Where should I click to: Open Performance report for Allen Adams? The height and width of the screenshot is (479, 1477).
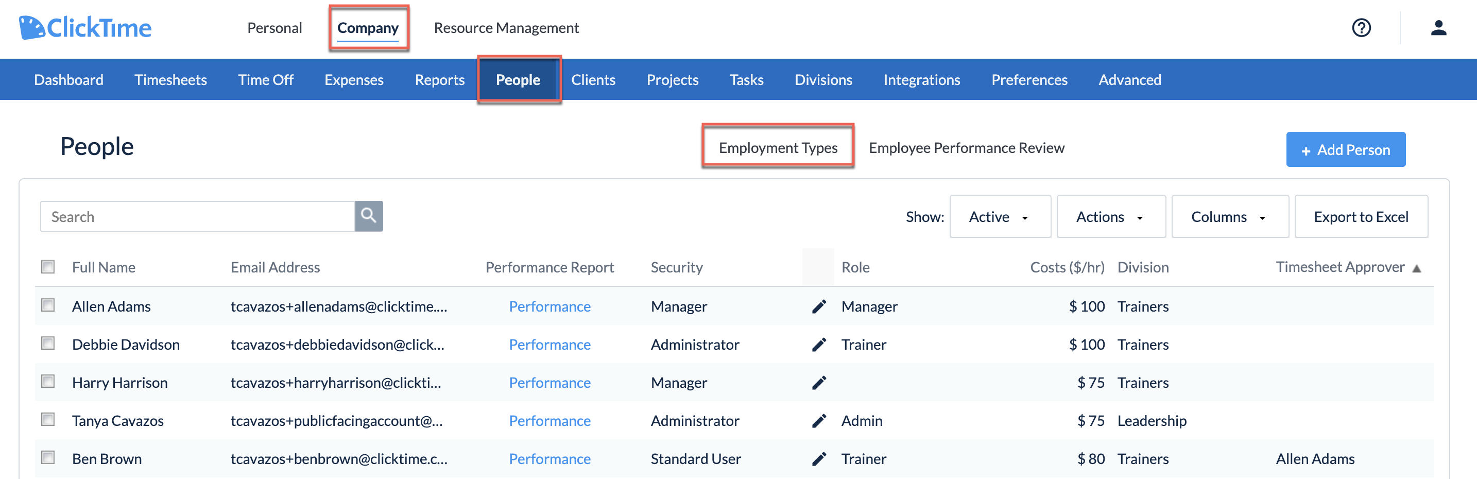[549, 306]
